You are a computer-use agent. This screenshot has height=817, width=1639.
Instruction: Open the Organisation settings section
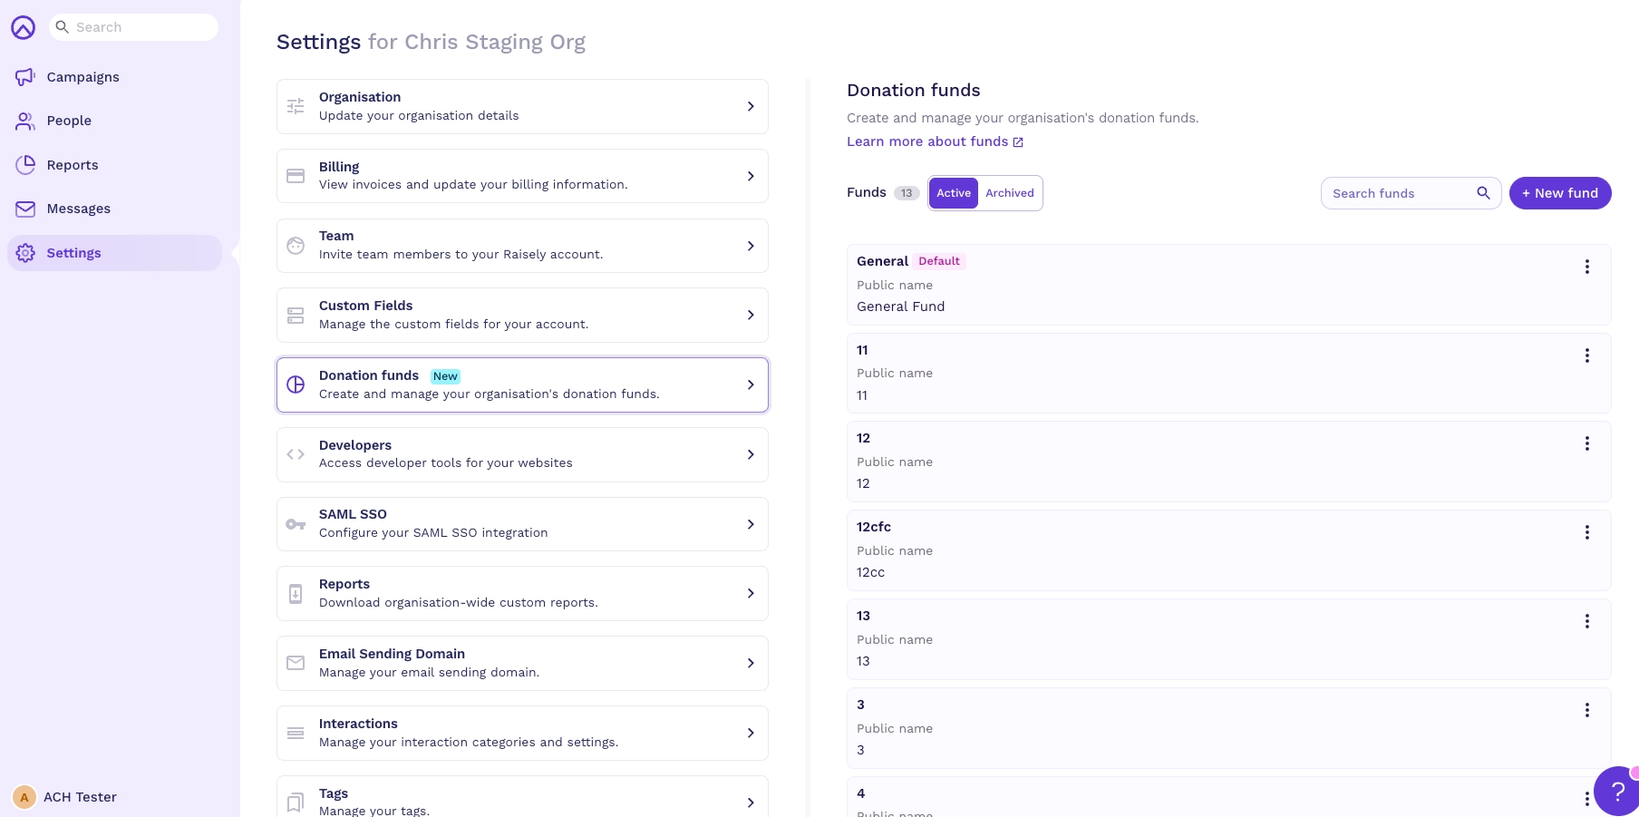(522, 107)
